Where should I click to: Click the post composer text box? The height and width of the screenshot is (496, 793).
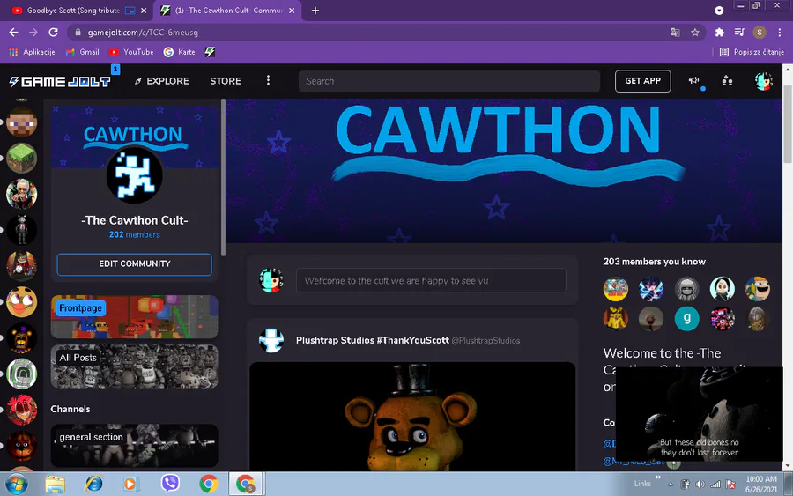pos(431,280)
